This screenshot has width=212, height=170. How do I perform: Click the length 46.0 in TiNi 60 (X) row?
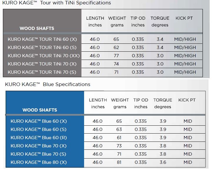click(95, 39)
